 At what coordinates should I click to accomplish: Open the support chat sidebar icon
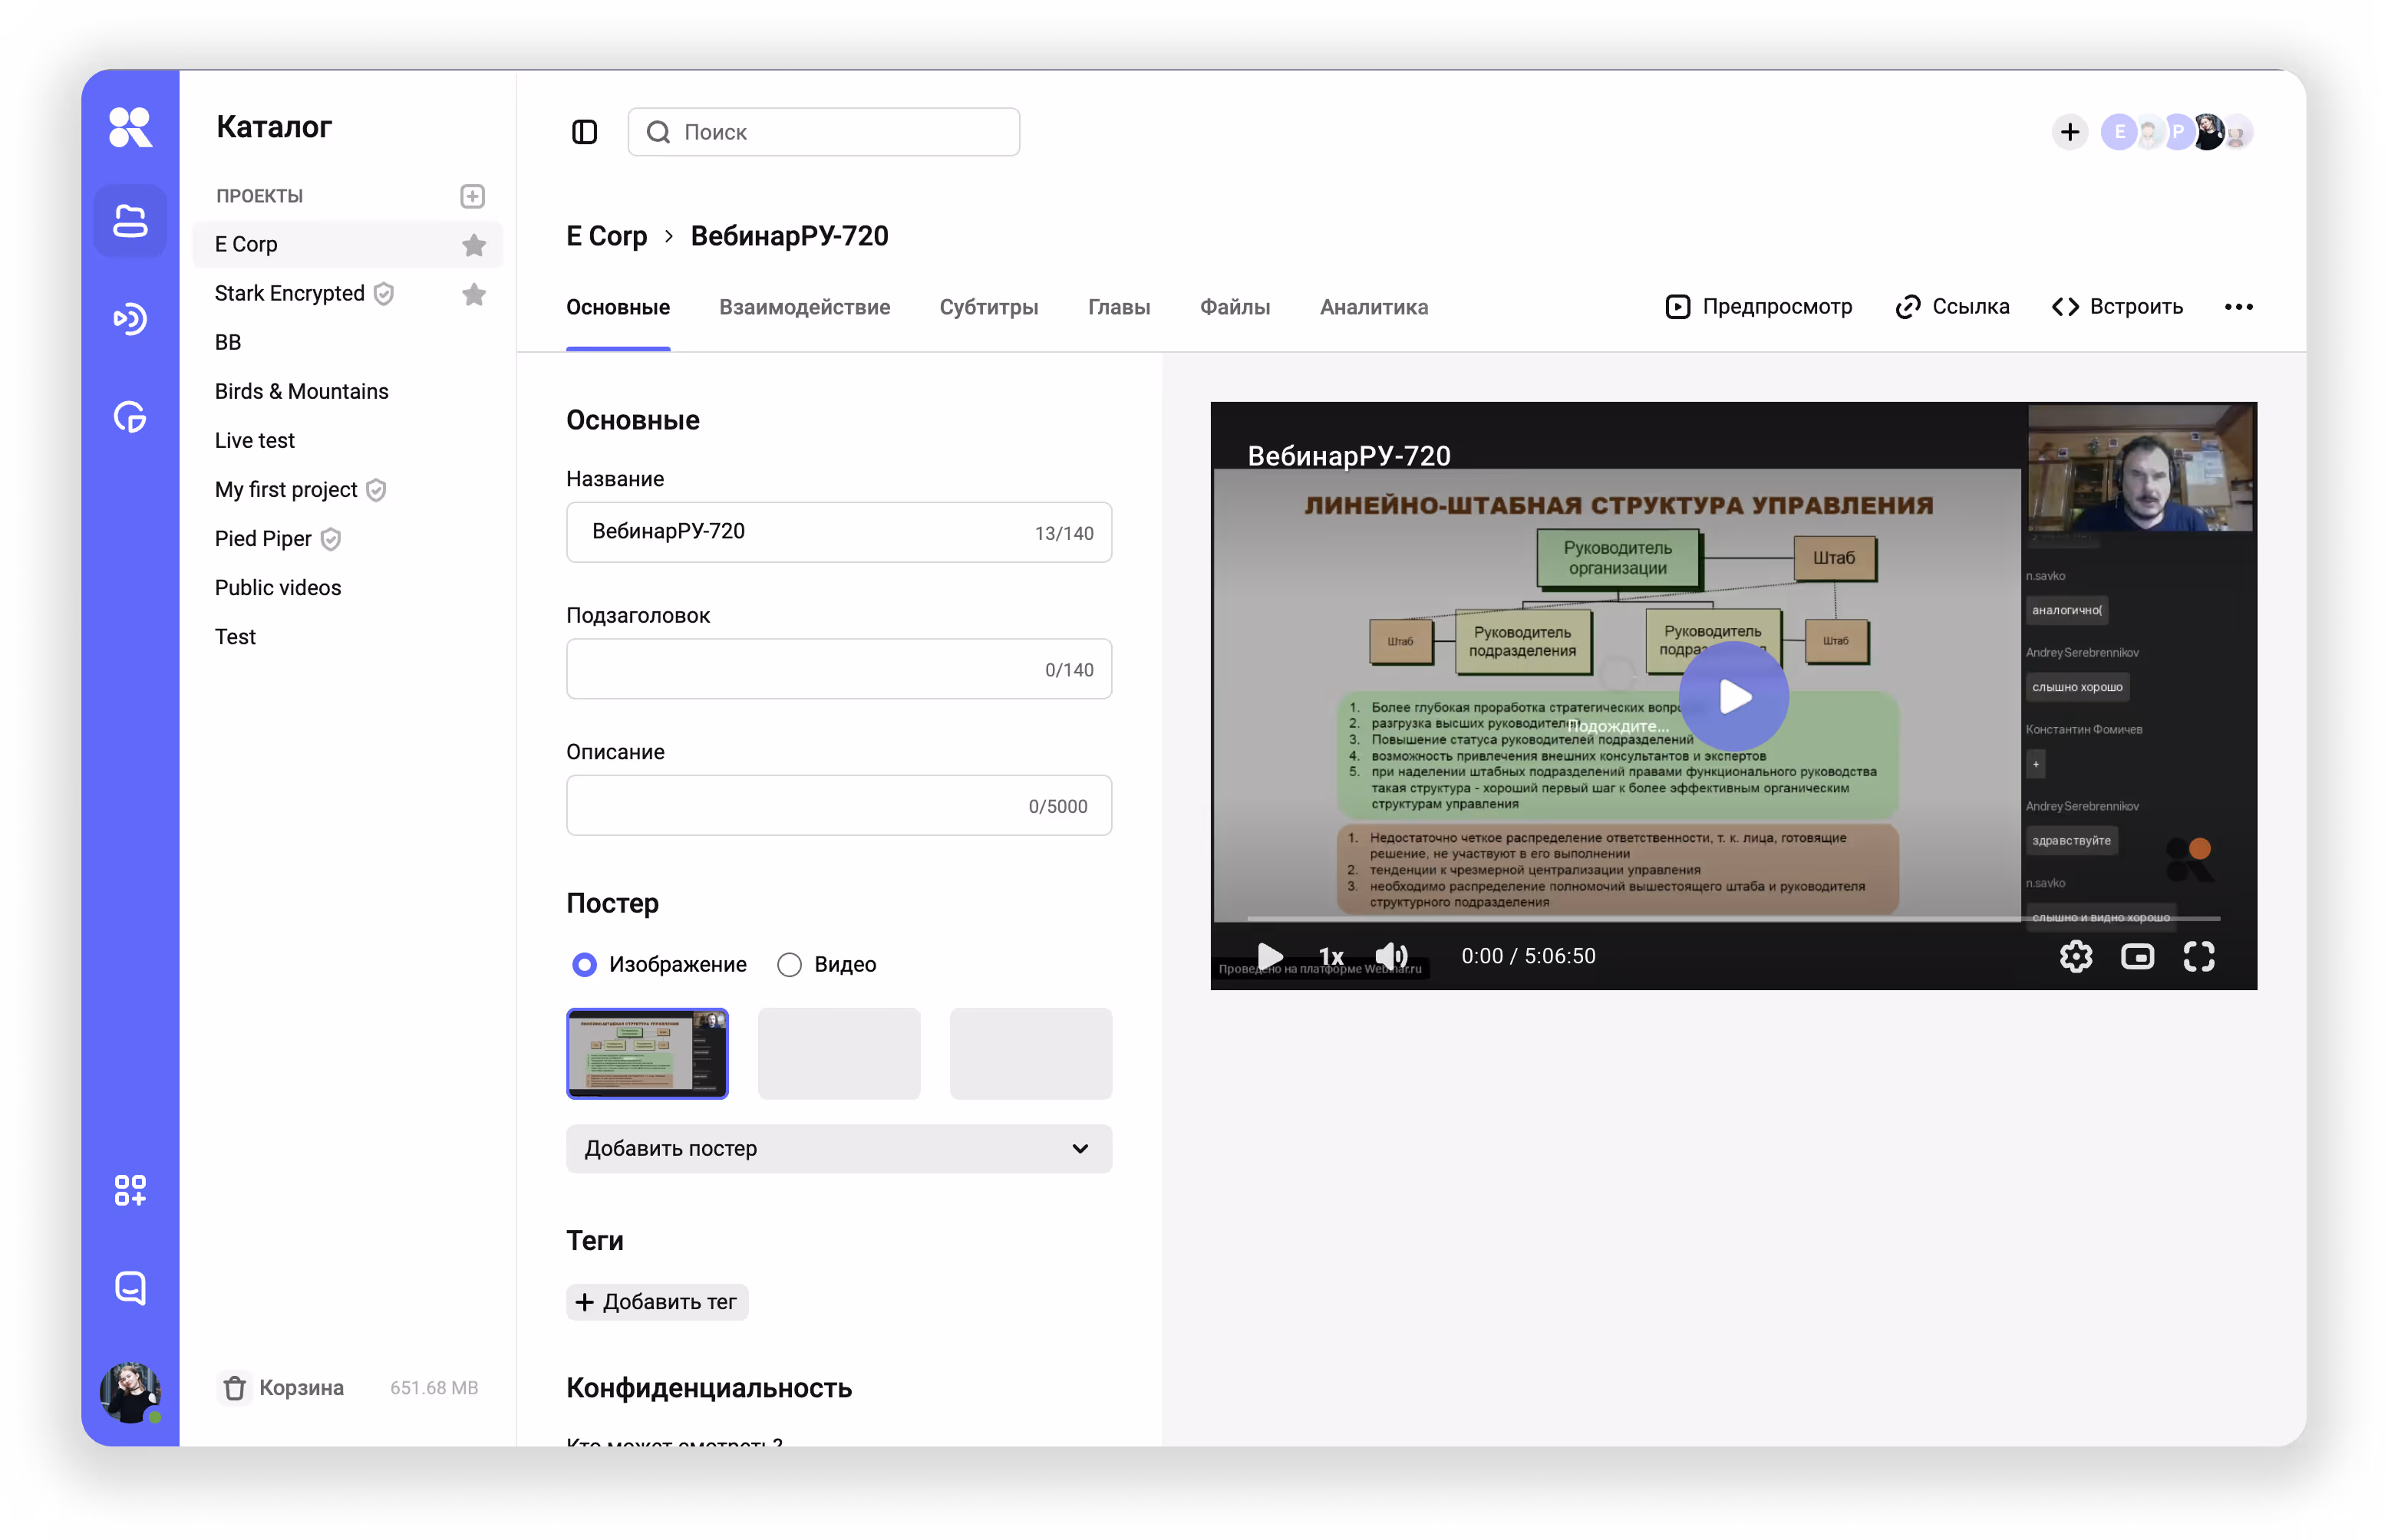130,1288
